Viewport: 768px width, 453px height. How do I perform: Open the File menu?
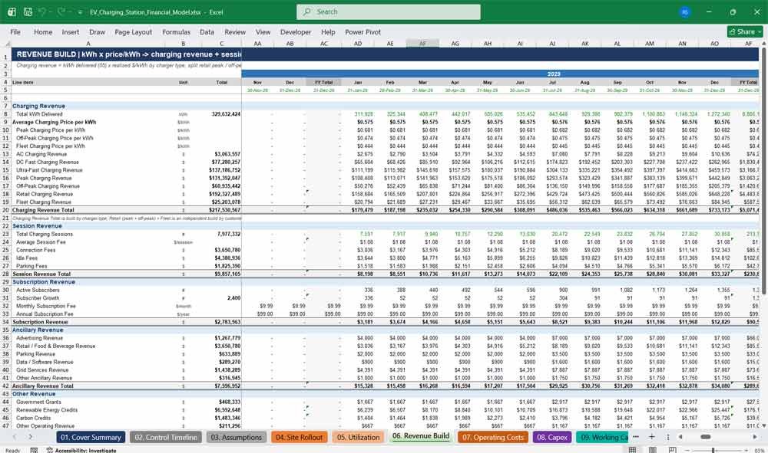[15, 31]
